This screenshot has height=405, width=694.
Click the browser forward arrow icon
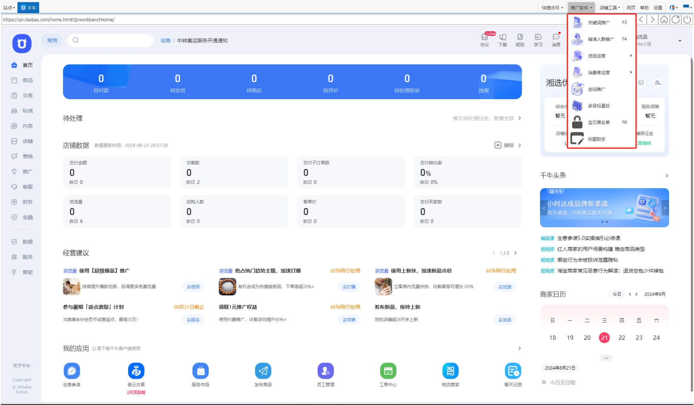[652, 19]
